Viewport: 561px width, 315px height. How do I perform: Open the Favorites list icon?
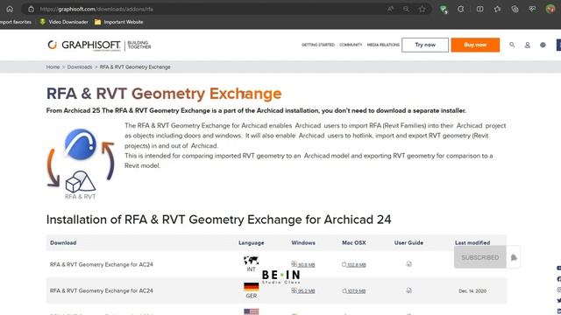coord(497,9)
